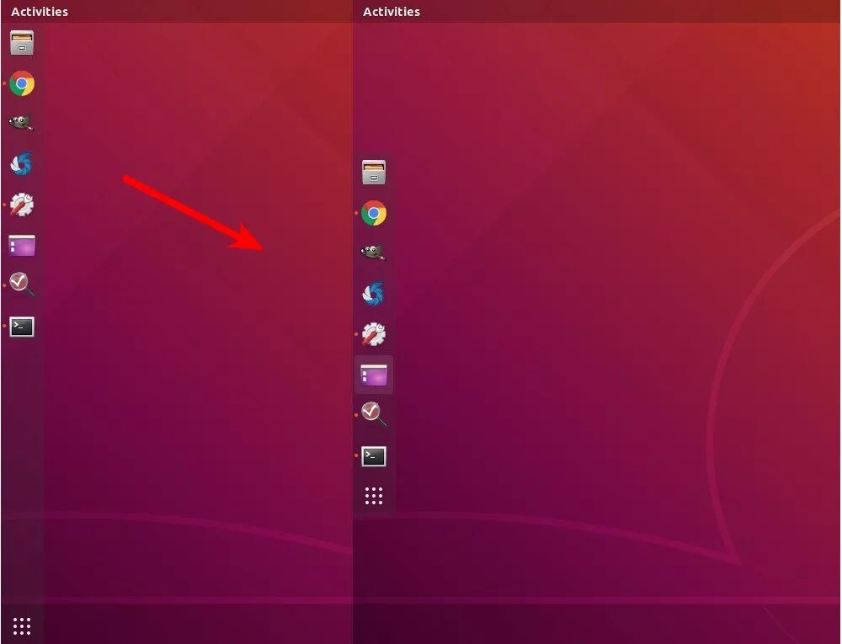This screenshot has width=842, height=644.
Task: Open gear-and-wrench tweak tool in full-height dock
Action: [22, 205]
